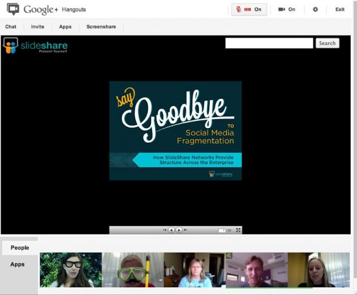Click the Say Goodbye presentation slide
The image size is (357, 295).
tap(175, 130)
